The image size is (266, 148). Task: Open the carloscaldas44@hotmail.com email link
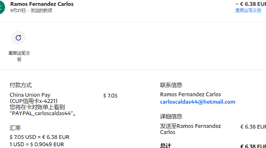(198, 102)
